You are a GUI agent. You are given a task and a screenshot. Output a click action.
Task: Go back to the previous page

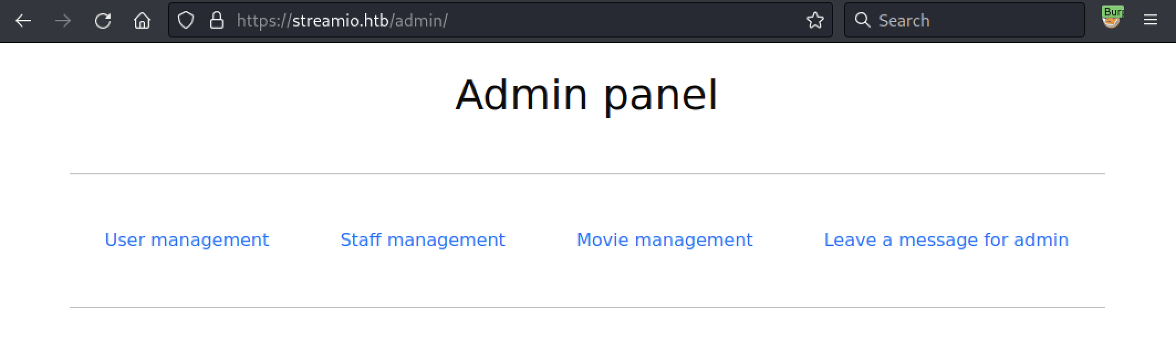[23, 21]
